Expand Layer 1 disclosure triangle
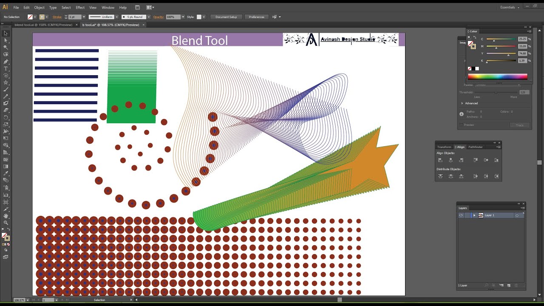The height and width of the screenshot is (306, 544). (x=474, y=215)
